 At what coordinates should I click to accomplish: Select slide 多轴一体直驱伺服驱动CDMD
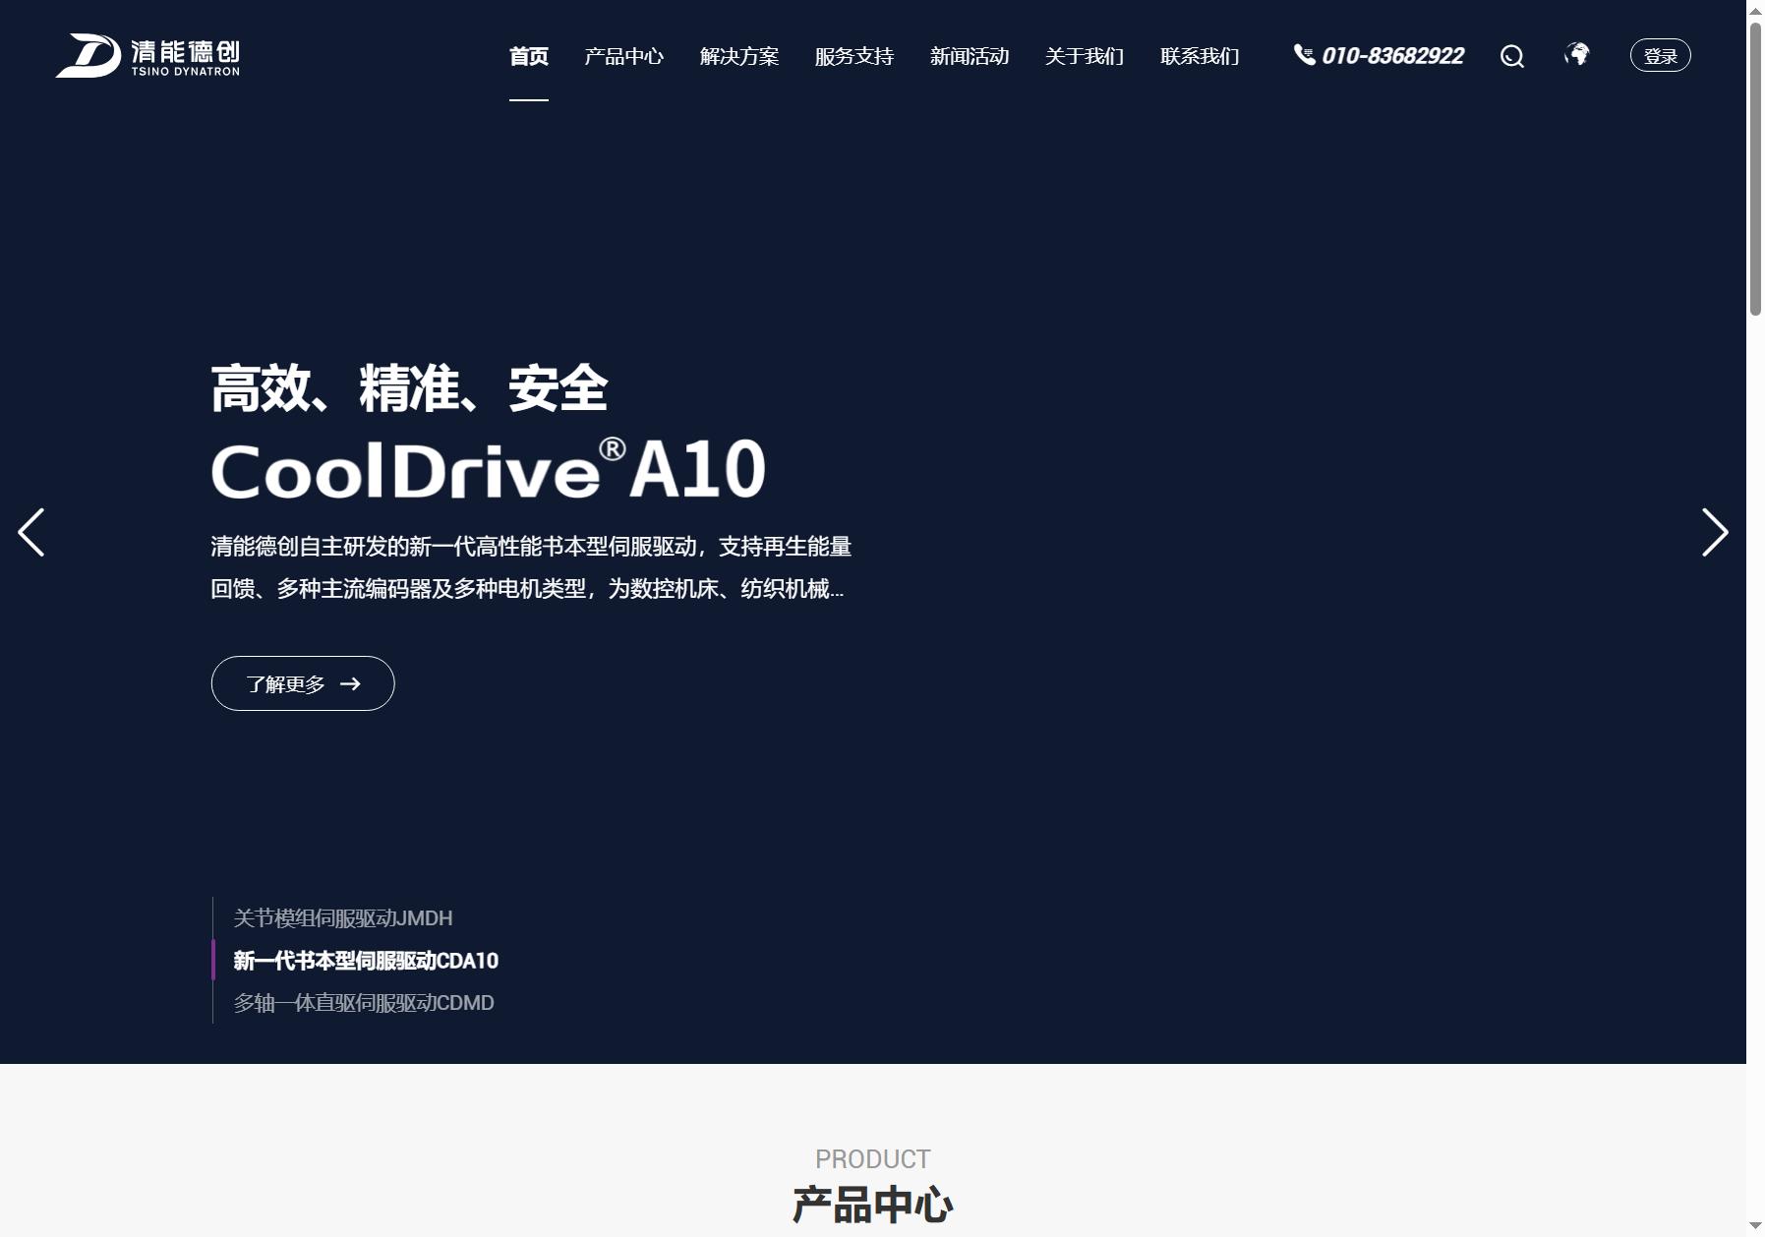click(x=364, y=1003)
